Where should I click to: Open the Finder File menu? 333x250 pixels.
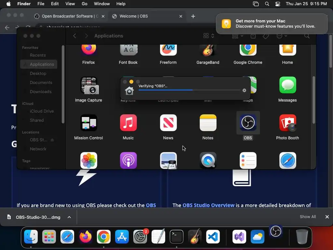click(41, 4)
